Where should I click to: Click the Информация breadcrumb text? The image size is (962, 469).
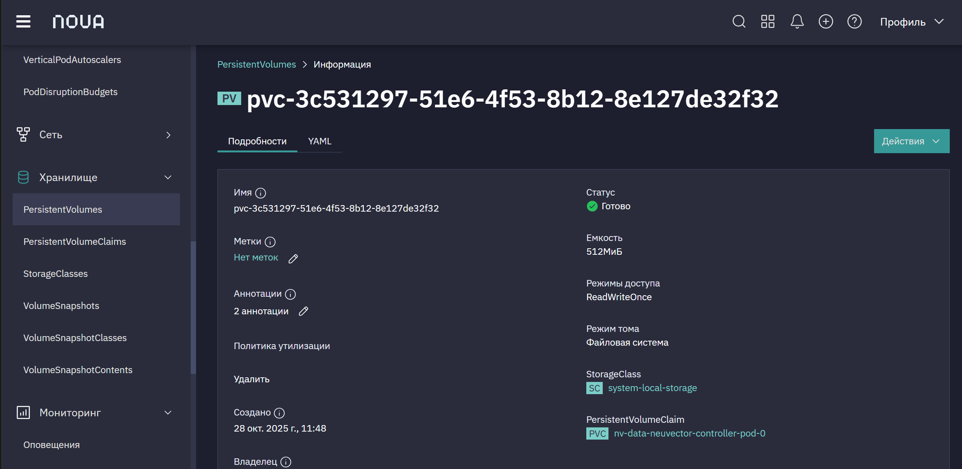[342, 64]
